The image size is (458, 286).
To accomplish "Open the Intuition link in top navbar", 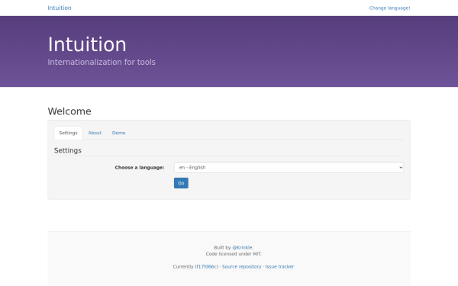I will coord(60,8).
